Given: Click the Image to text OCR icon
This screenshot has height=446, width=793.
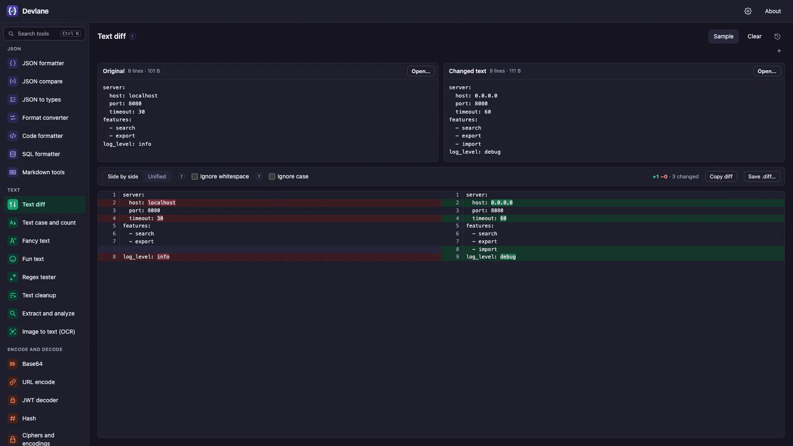Looking at the screenshot, I should tap(13, 332).
